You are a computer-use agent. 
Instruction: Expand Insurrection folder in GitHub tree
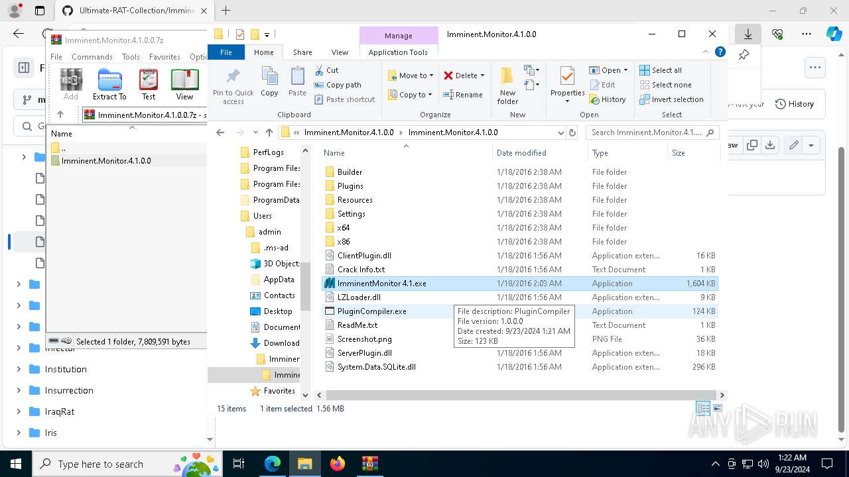point(19,390)
